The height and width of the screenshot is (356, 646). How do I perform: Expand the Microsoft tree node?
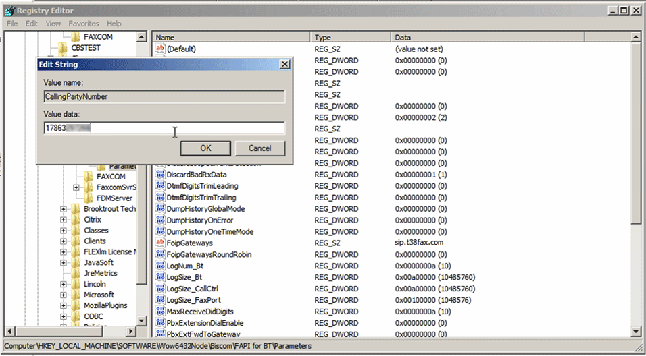63,295
